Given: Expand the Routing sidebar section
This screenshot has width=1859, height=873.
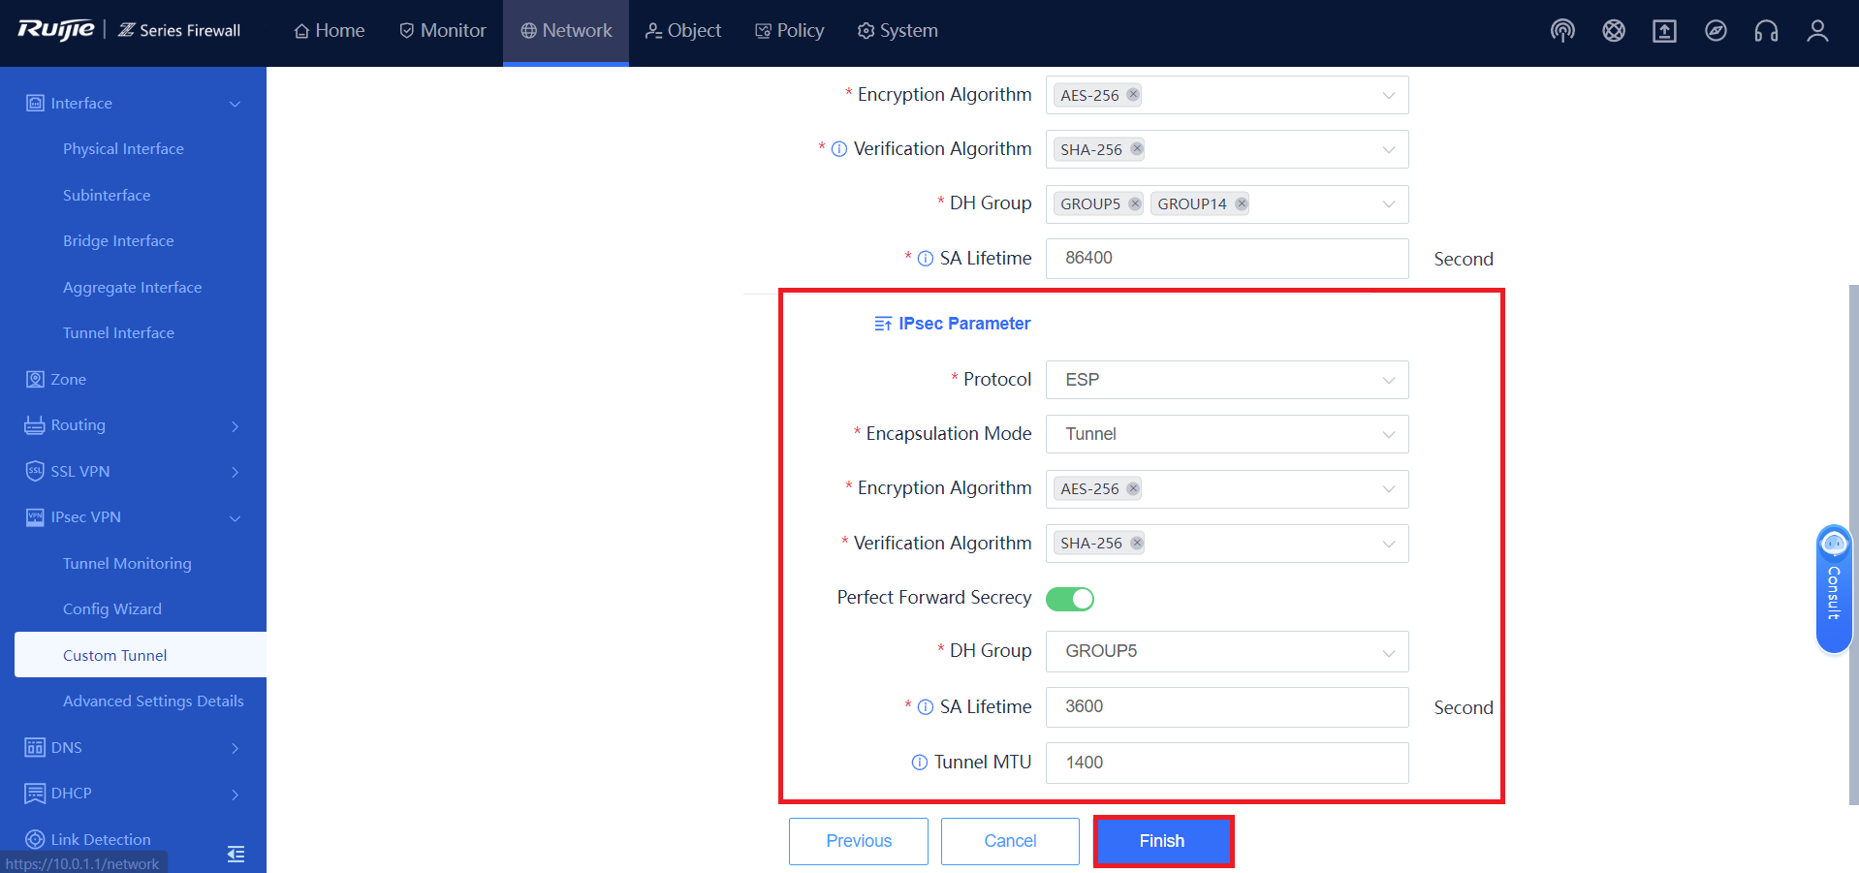Looking at the screenshot, I should (235, 425).
